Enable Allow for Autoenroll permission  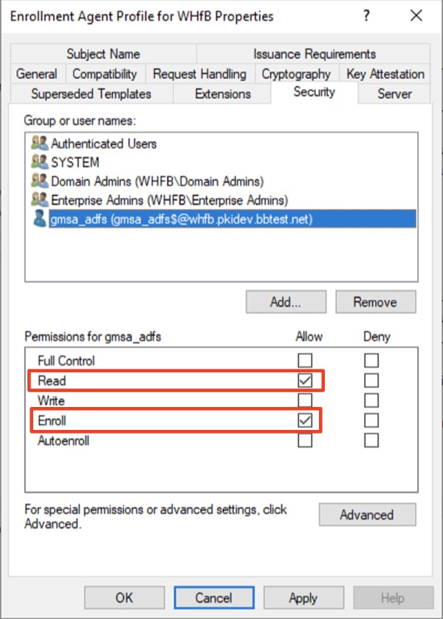pyautogui.click(x=305, y=441)
